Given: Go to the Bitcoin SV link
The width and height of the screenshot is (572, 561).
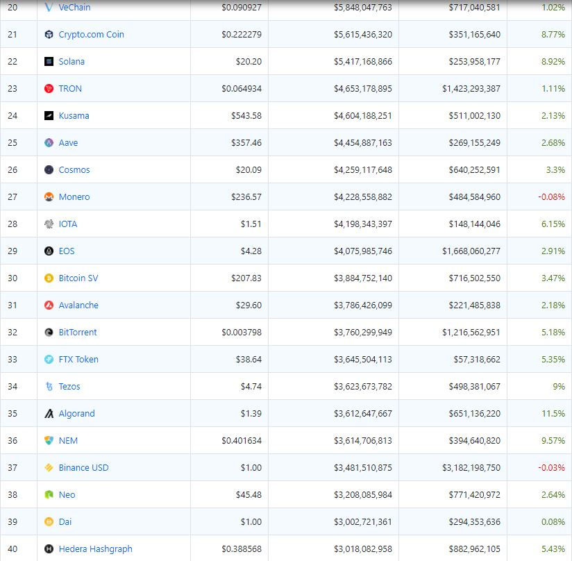Looking at the screenshot, I should (x=78, y=278).
